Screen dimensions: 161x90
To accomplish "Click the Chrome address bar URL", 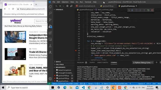I will click(x=32, y=9).
